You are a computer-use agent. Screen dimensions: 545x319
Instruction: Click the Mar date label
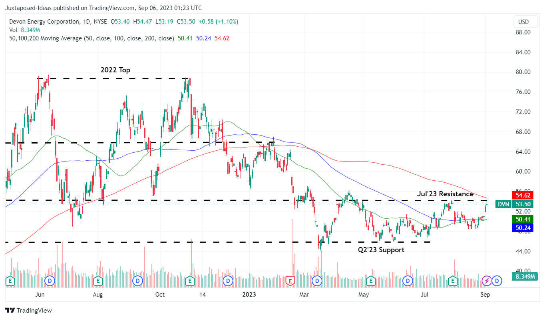[x=304, y=295]
